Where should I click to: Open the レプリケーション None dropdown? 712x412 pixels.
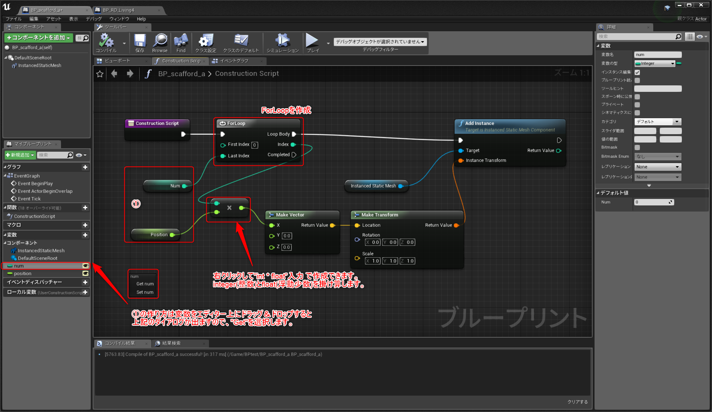pos(657,167)
